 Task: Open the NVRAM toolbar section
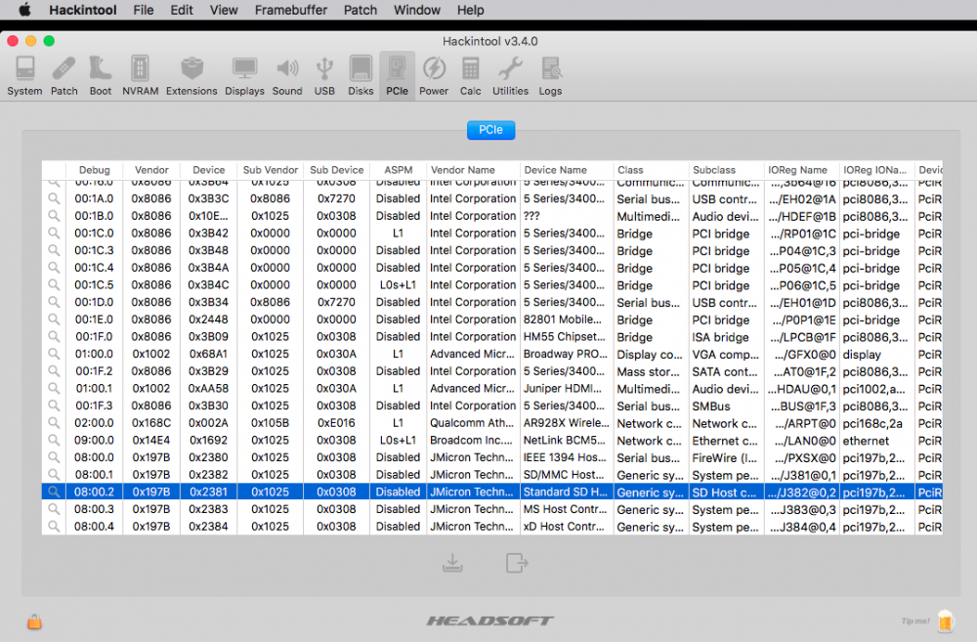click(x=140, y=76)
